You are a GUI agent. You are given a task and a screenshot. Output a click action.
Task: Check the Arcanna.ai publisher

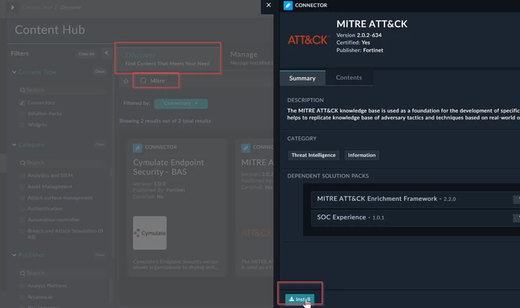click(x=22, y=297)
